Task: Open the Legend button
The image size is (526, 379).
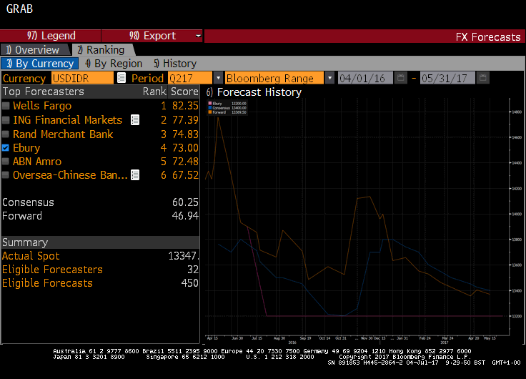Action: (50, 36)
